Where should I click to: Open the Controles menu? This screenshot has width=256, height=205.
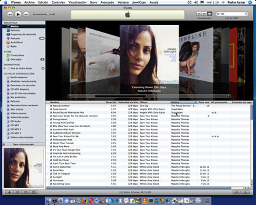coord(58,2)
